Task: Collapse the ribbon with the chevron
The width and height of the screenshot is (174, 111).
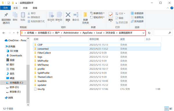Action: click(x=168, y=8)
